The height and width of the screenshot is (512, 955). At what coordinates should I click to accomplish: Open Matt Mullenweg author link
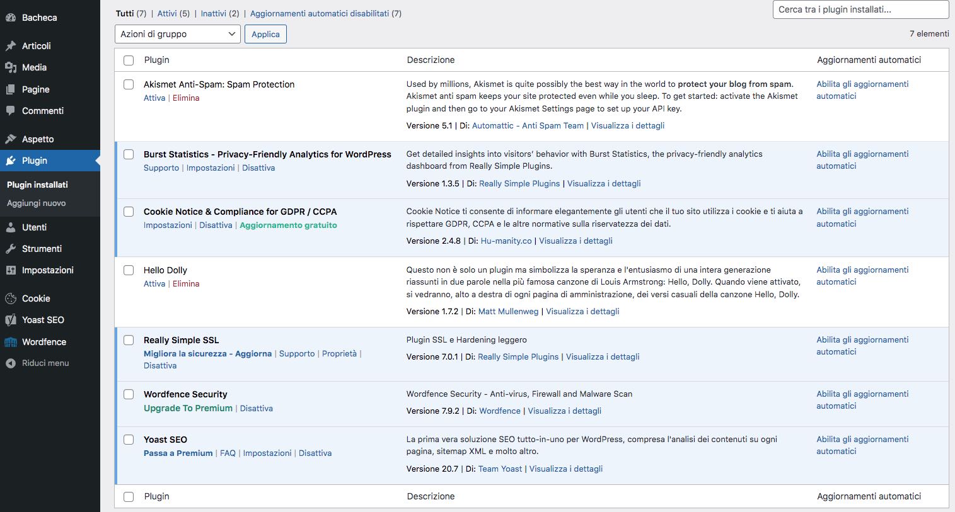click(509, 312)
